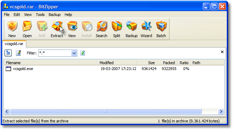Open the View menu
Viewport: 233px width, 130px height.
(x=28, y=15)
